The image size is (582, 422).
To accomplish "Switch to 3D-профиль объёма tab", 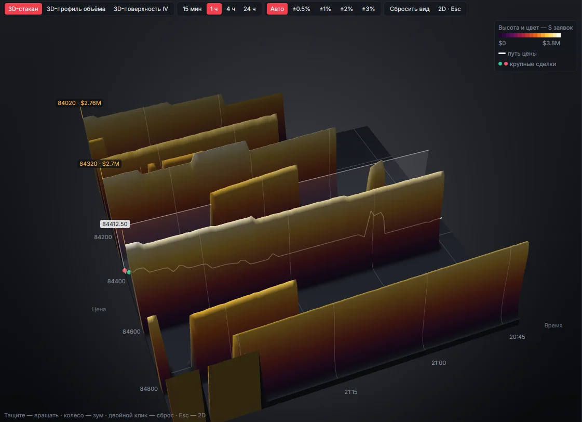I will [x=76, y=9].
